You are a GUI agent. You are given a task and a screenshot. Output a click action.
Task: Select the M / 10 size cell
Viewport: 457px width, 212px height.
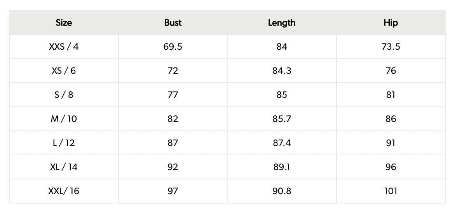tap(64, 119)
